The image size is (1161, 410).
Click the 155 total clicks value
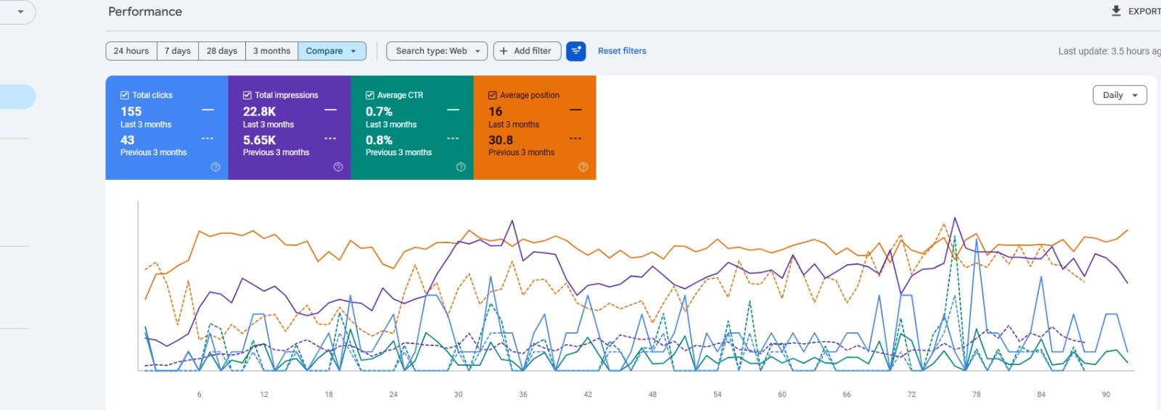point(131,111)
